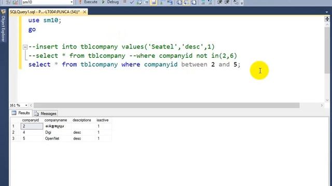Close the SQLQuery1.sql tab
Screen dimensions: 332x186
[85, 12]
